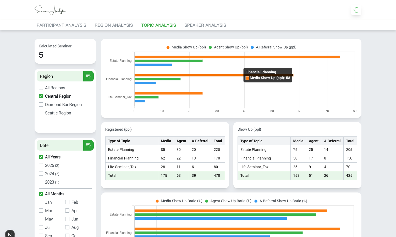Open the Region Analysis tab
Image resolution: width=396 pixels, height=237 pixels.
(x=114, y=25)
